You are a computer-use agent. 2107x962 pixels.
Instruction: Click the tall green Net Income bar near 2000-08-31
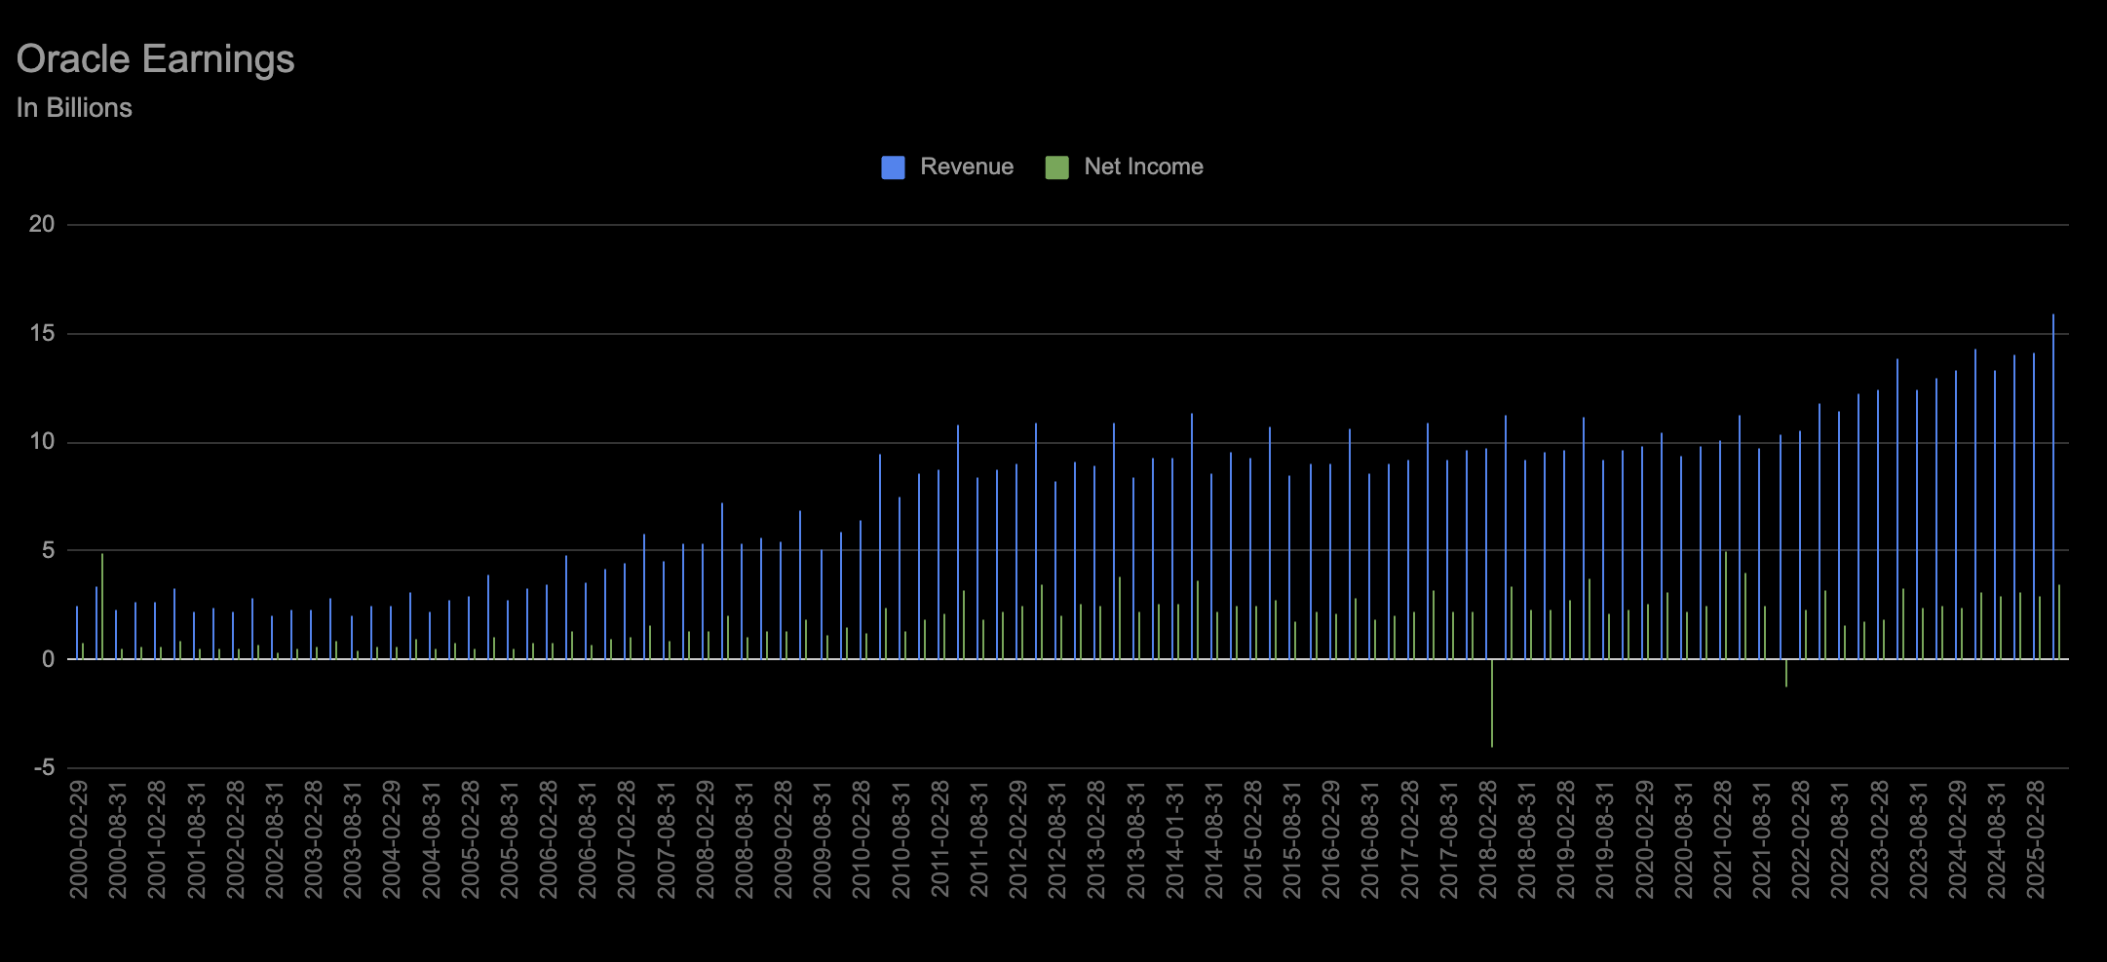coord(102,607)
